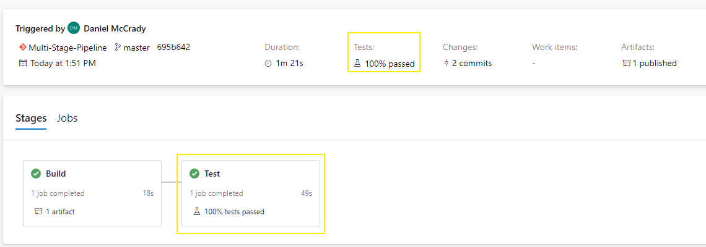
Task: Click the DM user avatar icon
Action: pos(74,28)
